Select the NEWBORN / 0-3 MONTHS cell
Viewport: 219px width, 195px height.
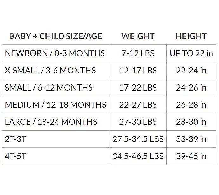[x=55, y=53]
